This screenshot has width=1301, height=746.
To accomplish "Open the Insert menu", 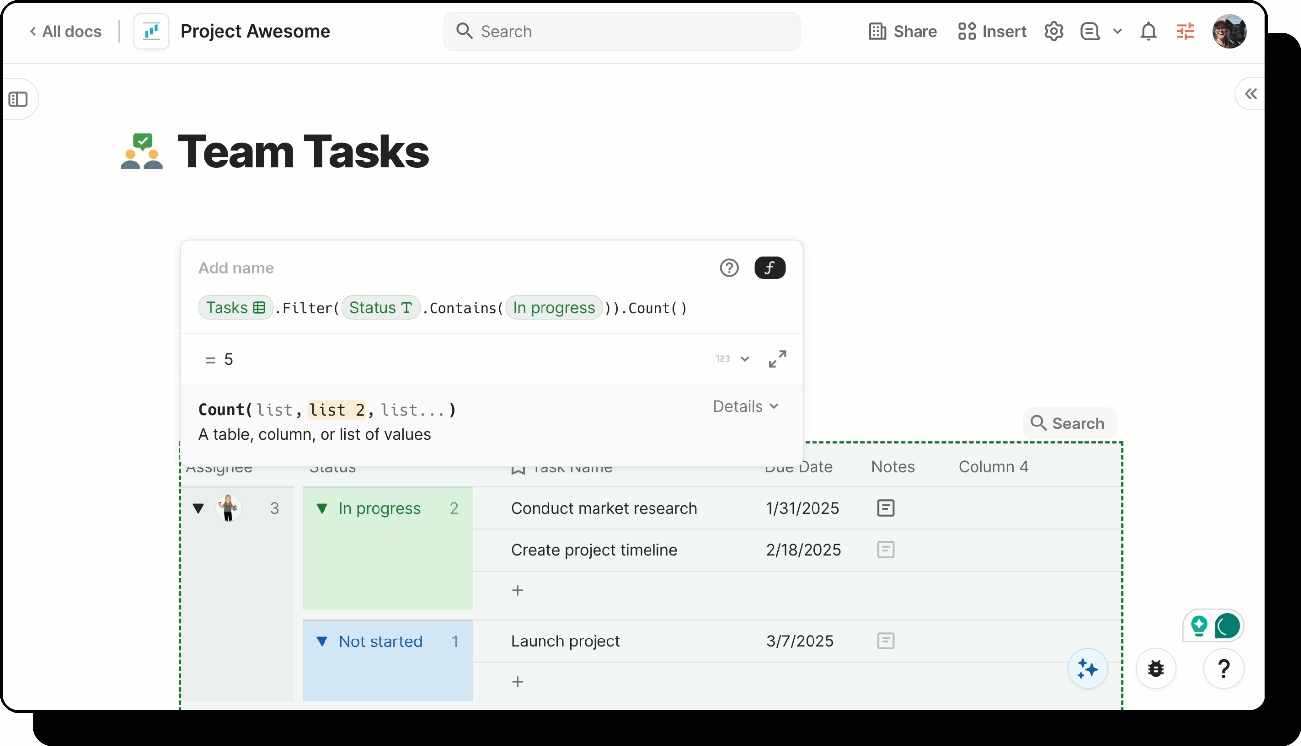I will pyautogui.click(x=992, y=31).
